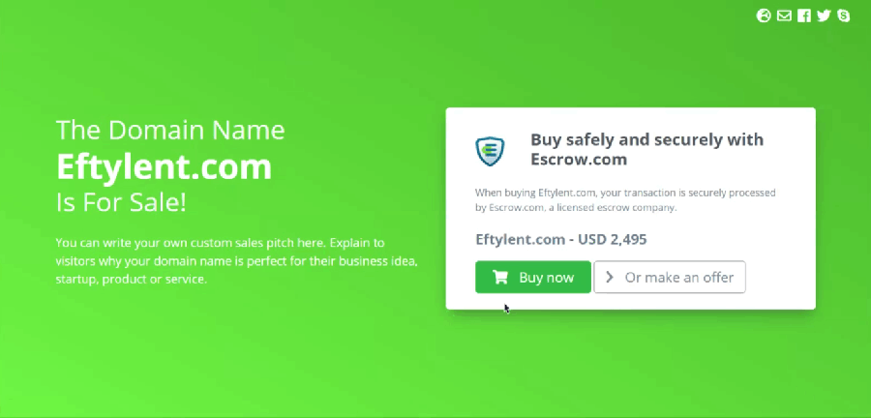Click the escrow transaction description text

coord(625,200)
